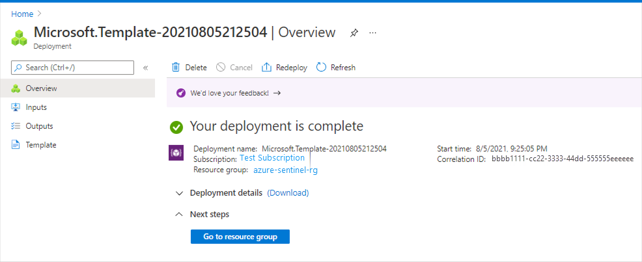
Task: Click the Deployment name value text
Action: (x=324, y=148)
